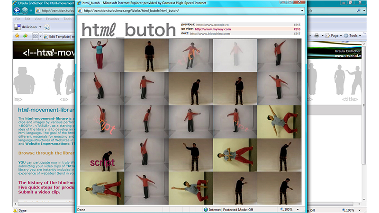Select the Edit Template tab
379x213 pixels.
coord(59,37)
